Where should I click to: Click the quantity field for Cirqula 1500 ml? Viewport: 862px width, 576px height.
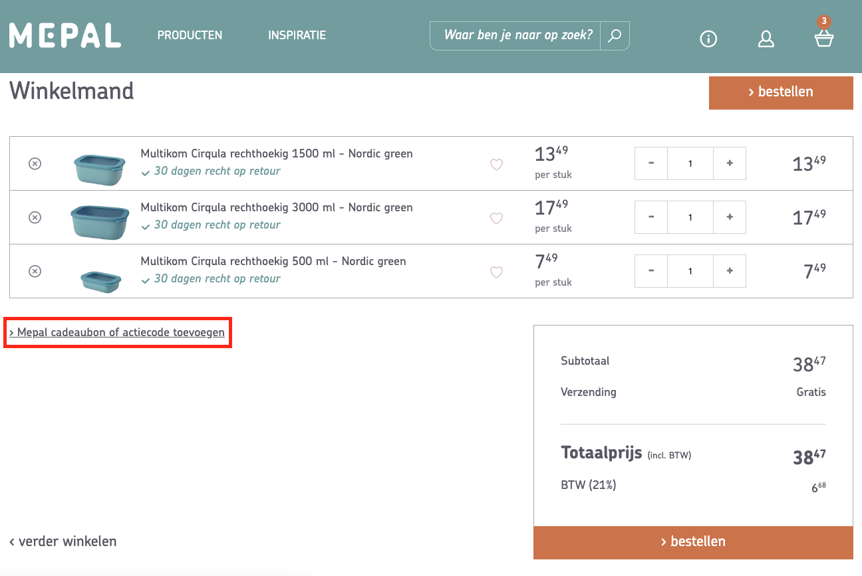[690, 163]
